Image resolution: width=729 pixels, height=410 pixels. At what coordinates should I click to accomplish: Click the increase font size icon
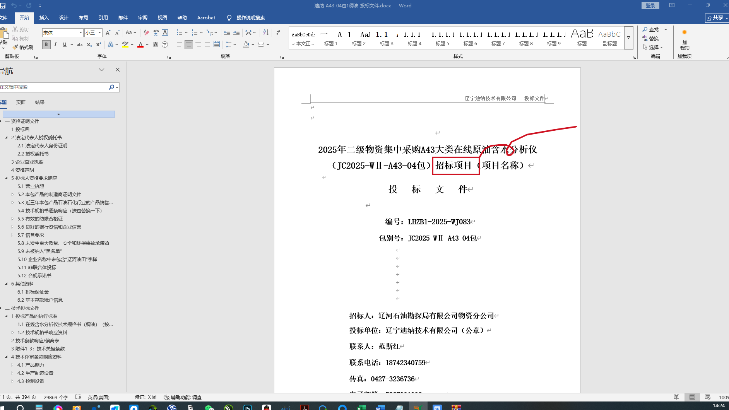click(108, 32)
